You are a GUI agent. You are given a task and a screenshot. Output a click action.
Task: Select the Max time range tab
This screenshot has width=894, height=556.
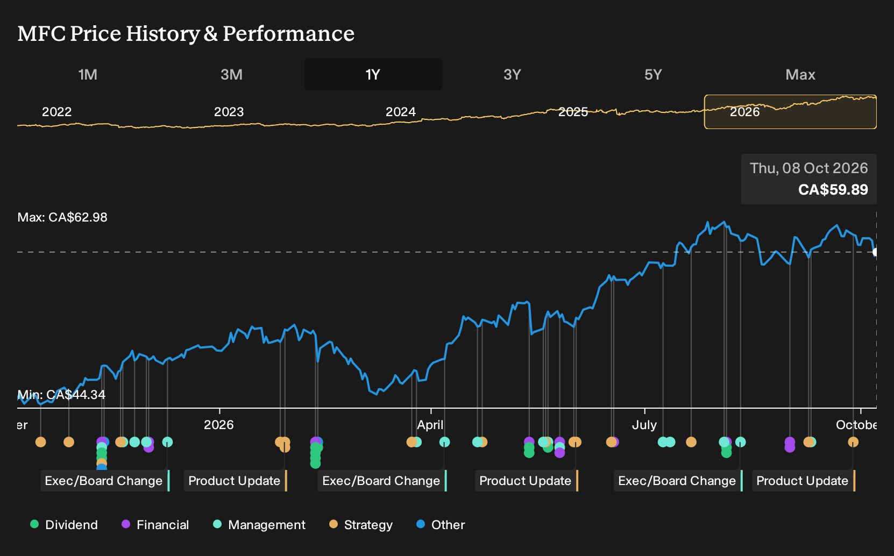(x=800, y=74)
